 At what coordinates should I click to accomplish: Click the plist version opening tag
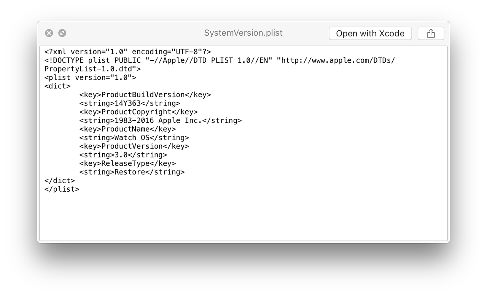click(x=90, y=77)
